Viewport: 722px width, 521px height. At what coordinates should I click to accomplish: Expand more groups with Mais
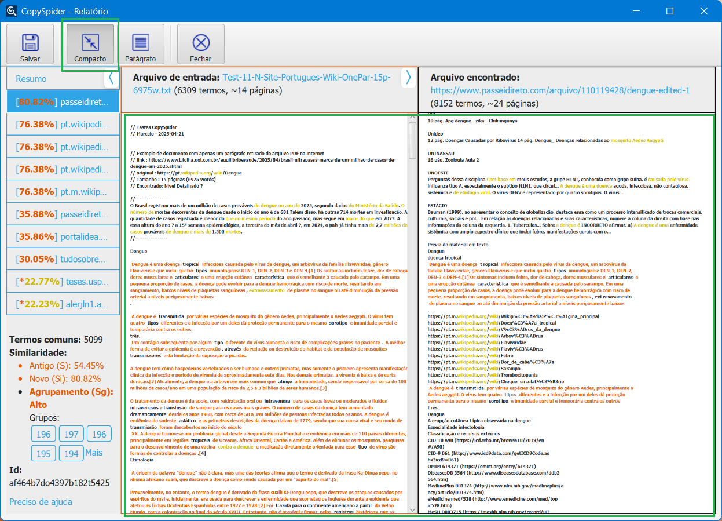tap(94, 453)
